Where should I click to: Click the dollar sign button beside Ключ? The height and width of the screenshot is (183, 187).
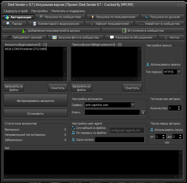(143, 112)
